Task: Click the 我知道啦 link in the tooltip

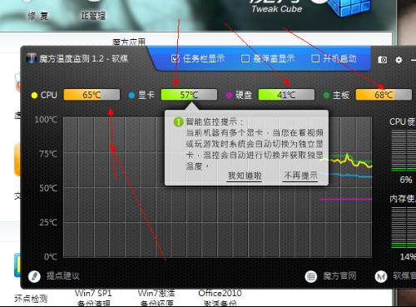Action: 245,176
